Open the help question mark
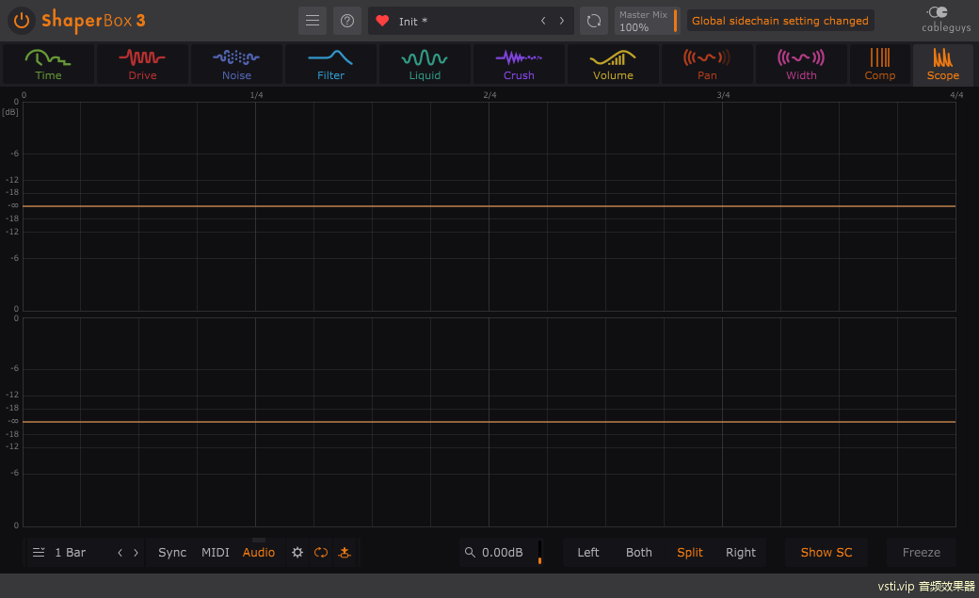Viewport: 979px width, 598px height. pos(347,21)
